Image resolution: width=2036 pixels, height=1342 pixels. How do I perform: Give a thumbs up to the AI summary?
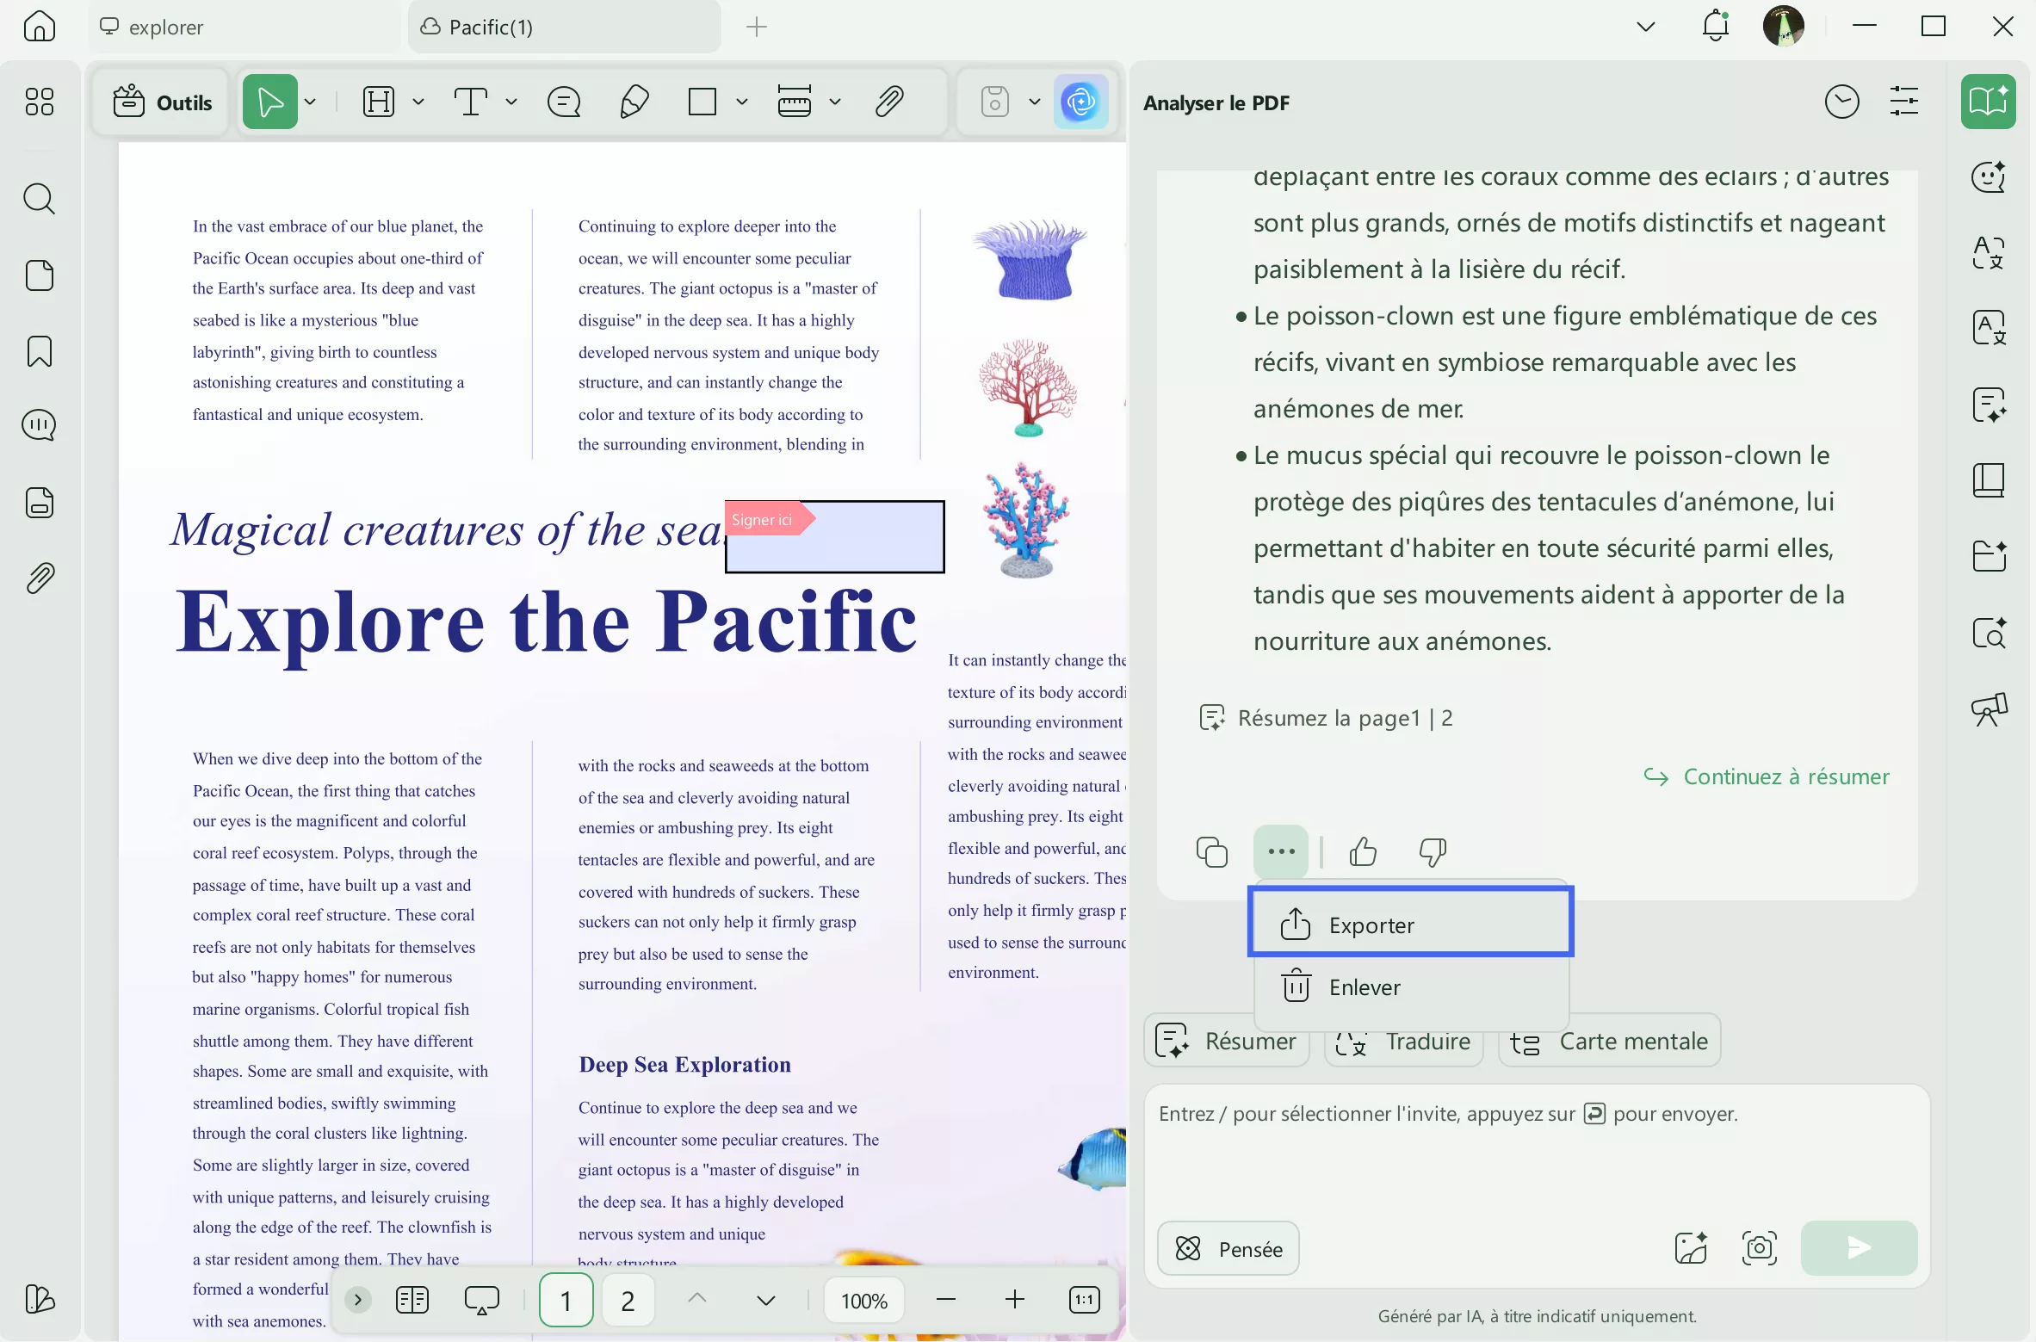pos(1361,851)
